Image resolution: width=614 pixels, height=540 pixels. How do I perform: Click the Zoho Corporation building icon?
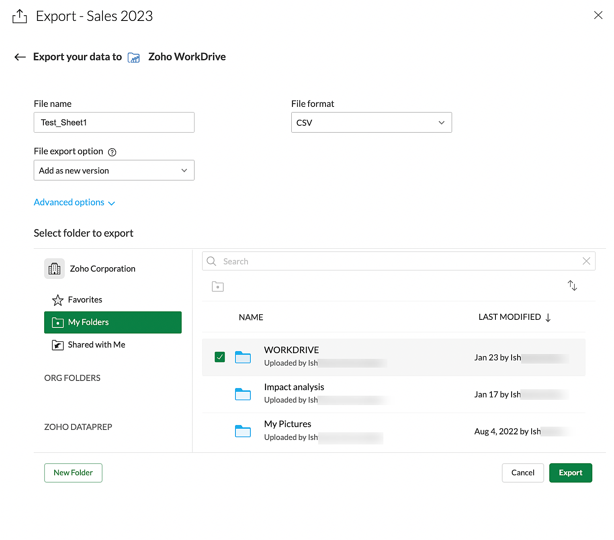click(x=54, y=269)
